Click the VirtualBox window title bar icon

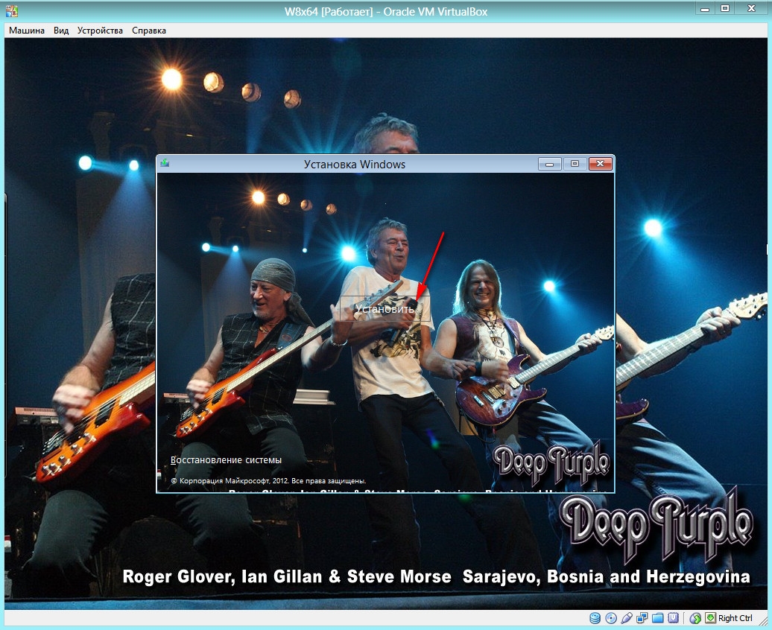point(12,11)
